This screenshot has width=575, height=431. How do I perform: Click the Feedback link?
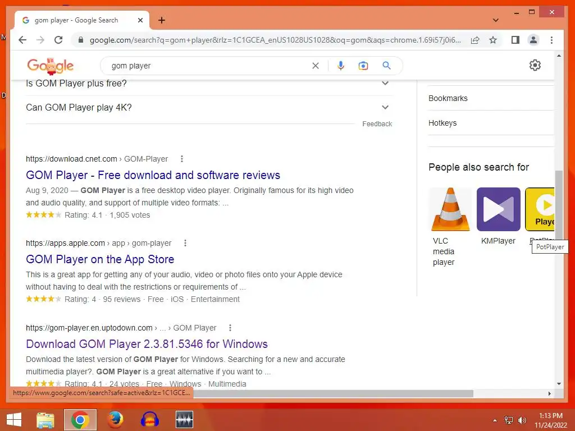(x=377, y=124)
